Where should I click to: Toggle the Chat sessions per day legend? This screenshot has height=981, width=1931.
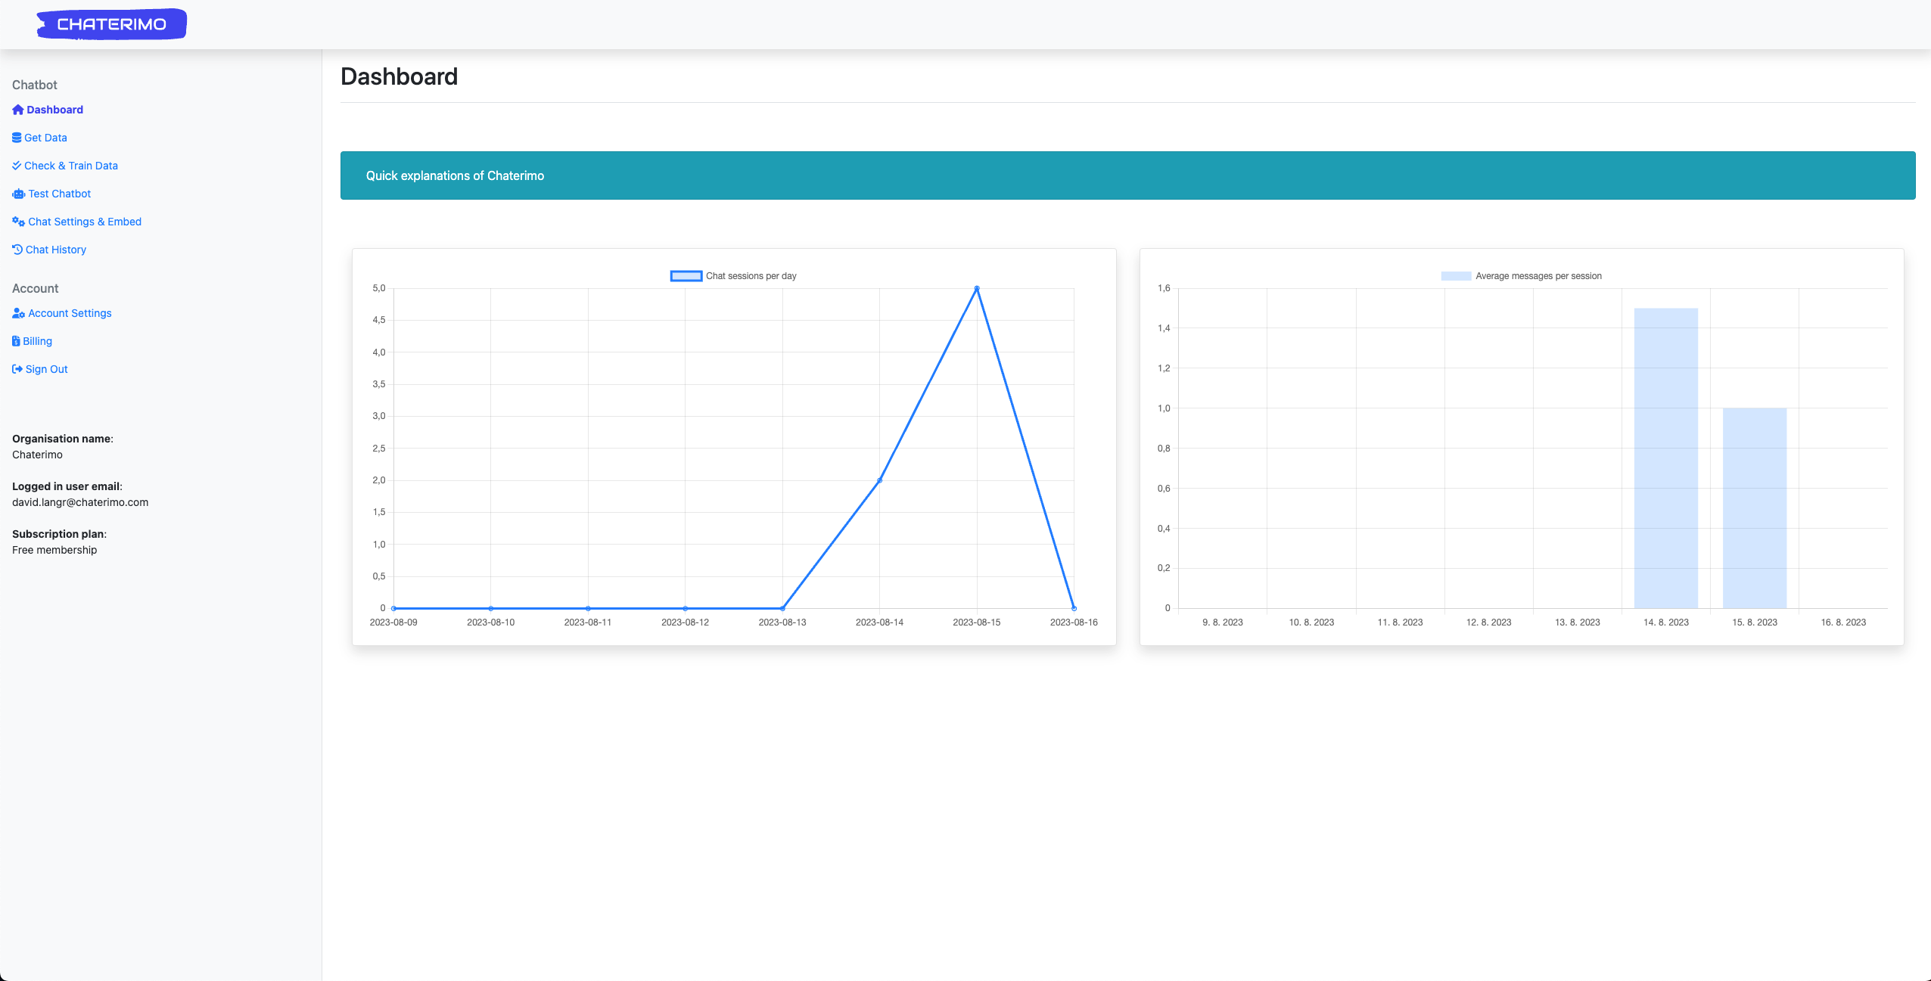751,276
